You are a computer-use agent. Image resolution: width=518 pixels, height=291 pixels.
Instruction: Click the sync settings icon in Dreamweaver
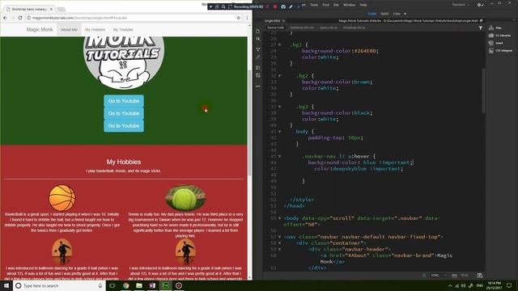480,5
